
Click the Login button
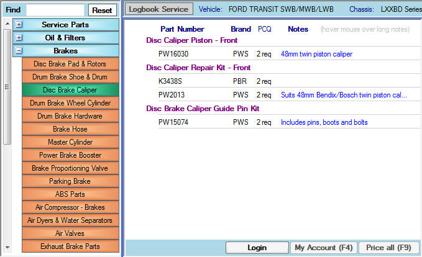tap(257, 248)
